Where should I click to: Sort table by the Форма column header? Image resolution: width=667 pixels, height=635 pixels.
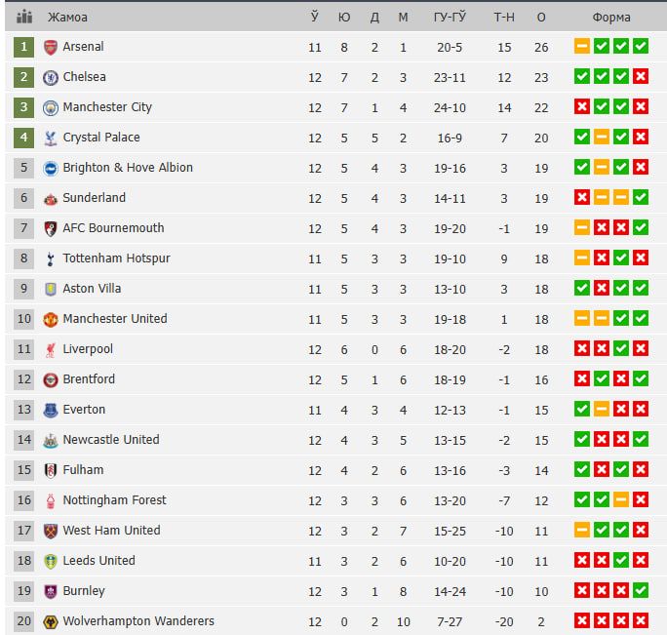[x=611, y=17]
